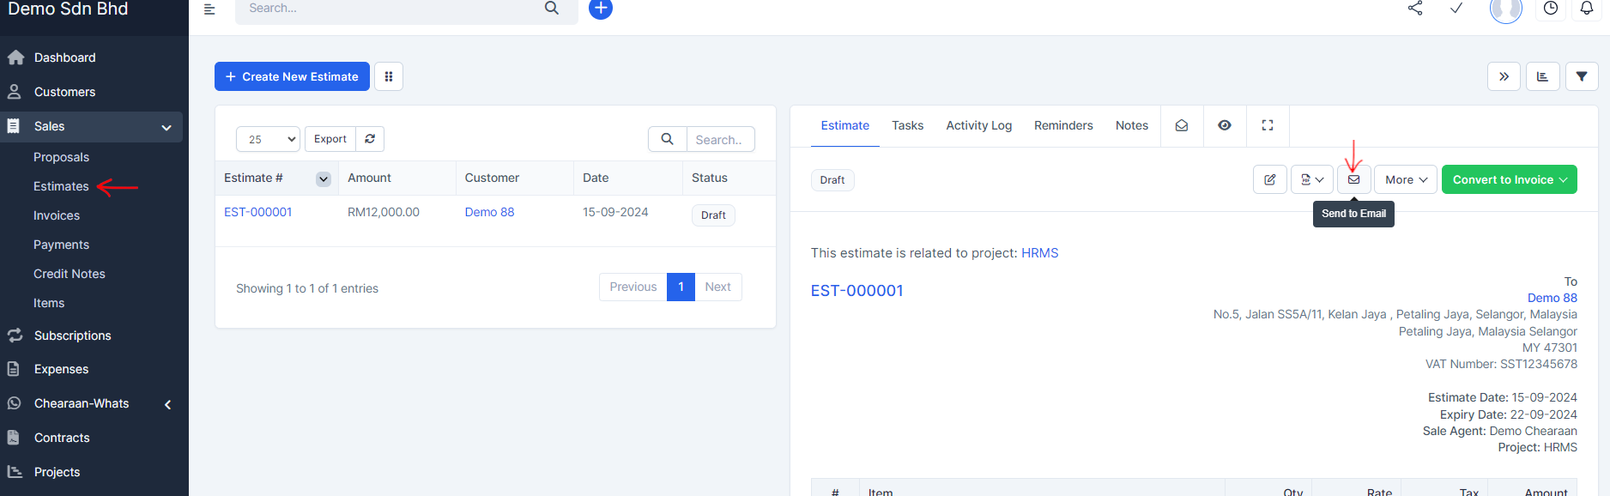The height and width of the screenshot is (496, 1610).
Task: Toggle the full-width table double-arrow button
Action: [x=1504, y=76]
